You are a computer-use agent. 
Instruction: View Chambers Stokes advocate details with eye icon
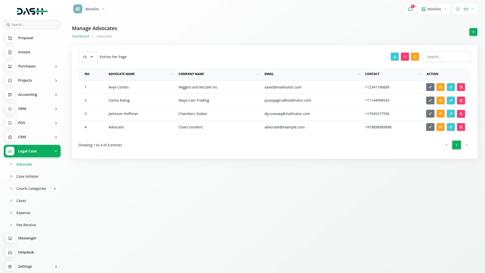(441, 114)
